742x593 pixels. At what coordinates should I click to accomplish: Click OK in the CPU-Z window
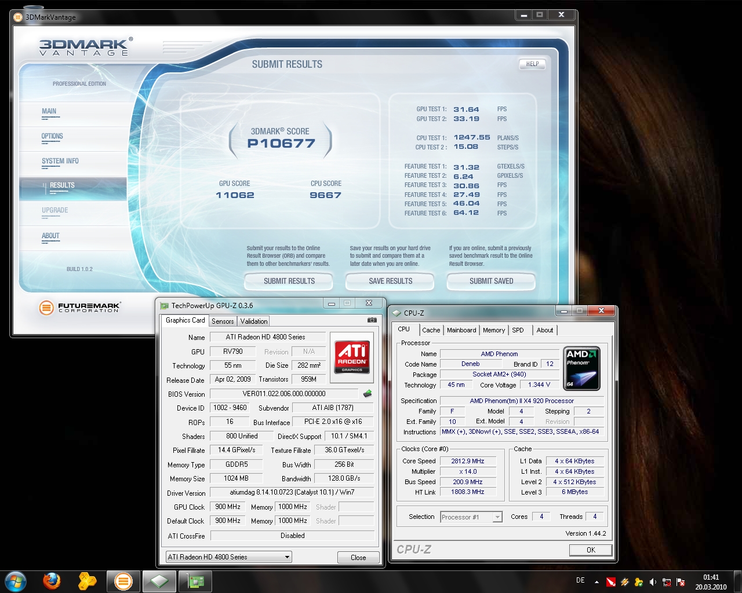590,550
